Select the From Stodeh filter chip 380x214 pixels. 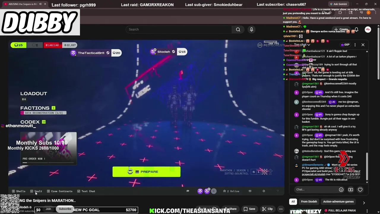tap(309, 202)
